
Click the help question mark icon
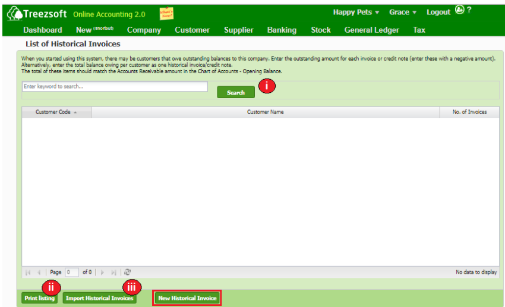coord(469,10)
